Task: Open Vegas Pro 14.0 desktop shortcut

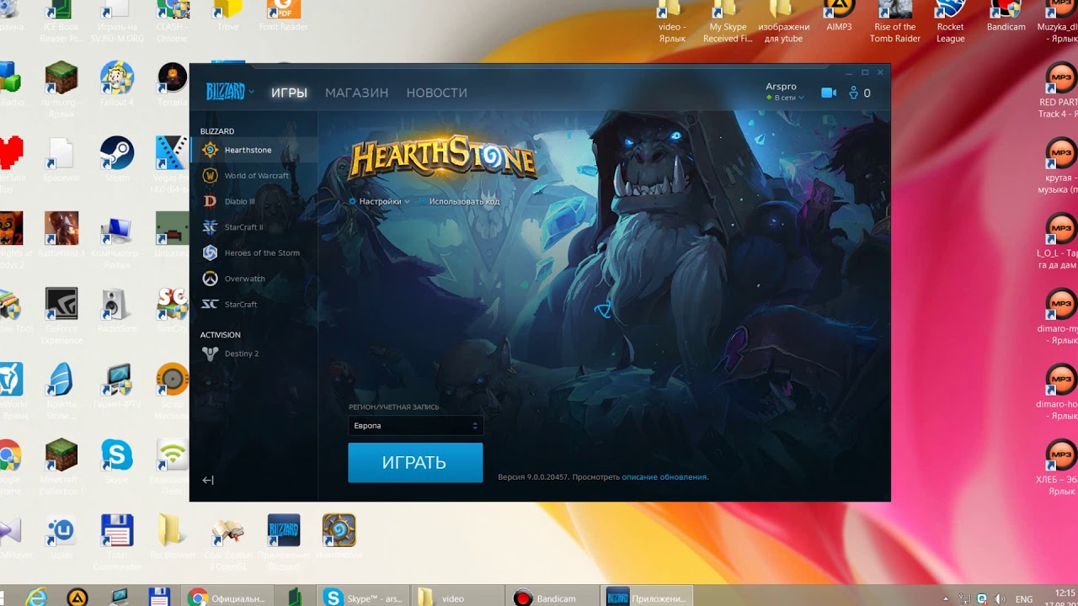Action: [x=173, y=165]
